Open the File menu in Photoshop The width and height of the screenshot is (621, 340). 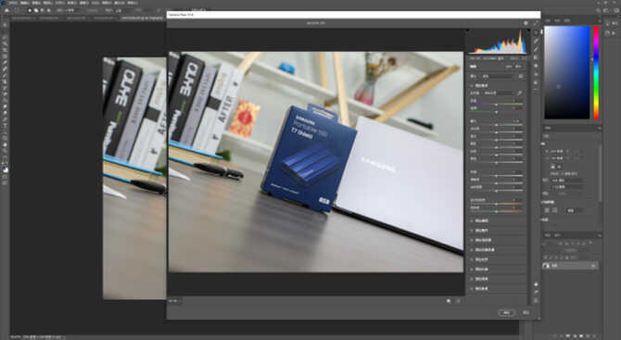pyautogui.click(x=13, y=3)
